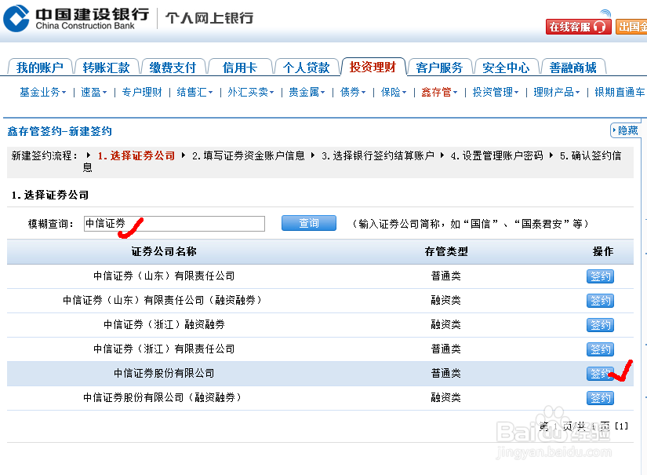
Task: Expand 保险 submenu
Action: coord(394,92)
